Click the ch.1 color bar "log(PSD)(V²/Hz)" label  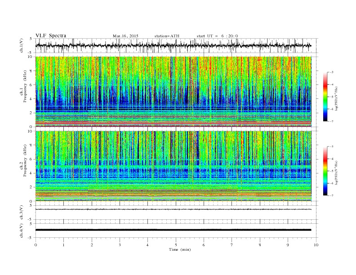[337, 99]
